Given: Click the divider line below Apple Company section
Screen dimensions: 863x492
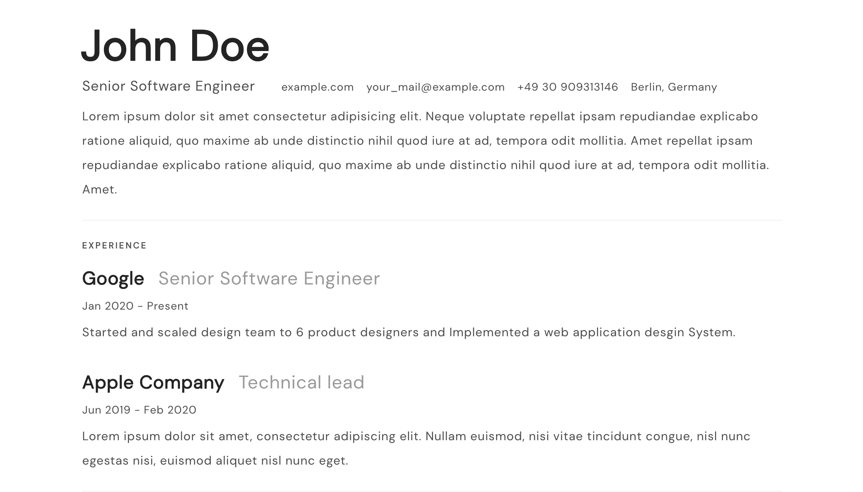Looking at the screenshot, I should [432, 491].
